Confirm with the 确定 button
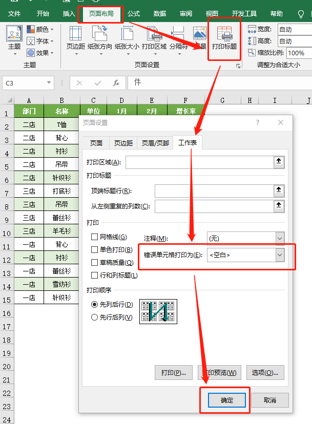 pos(227,400)
